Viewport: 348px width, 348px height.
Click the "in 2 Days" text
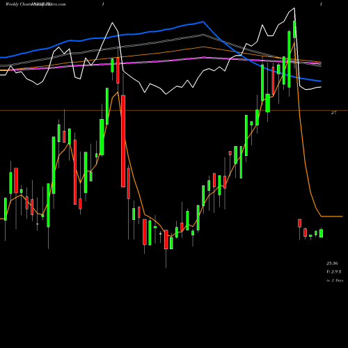point(335,280)
